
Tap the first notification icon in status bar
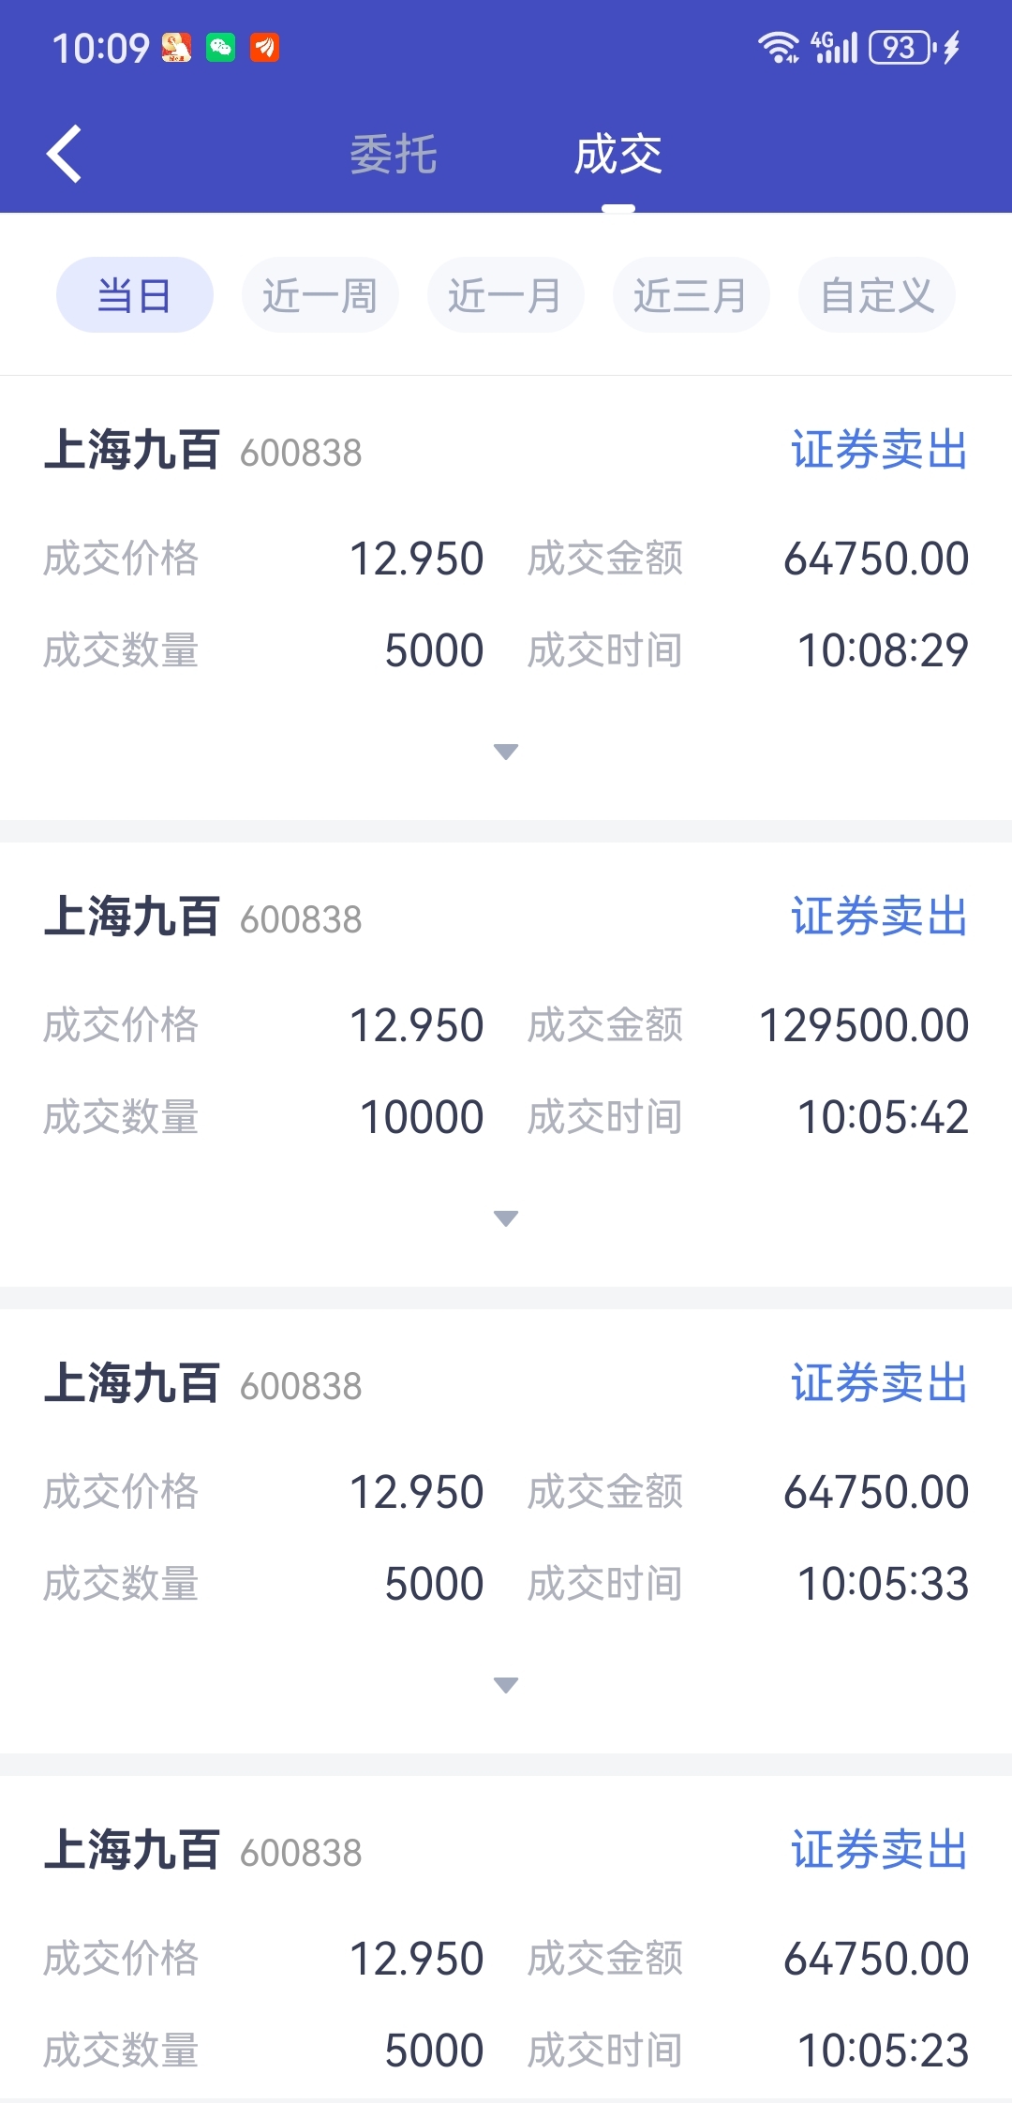pyautogui.click(x=176, y=47)
